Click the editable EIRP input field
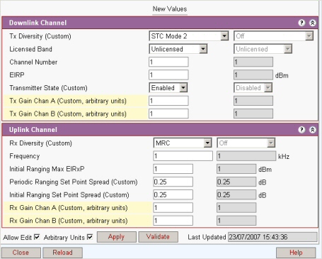 coord(168,75)
